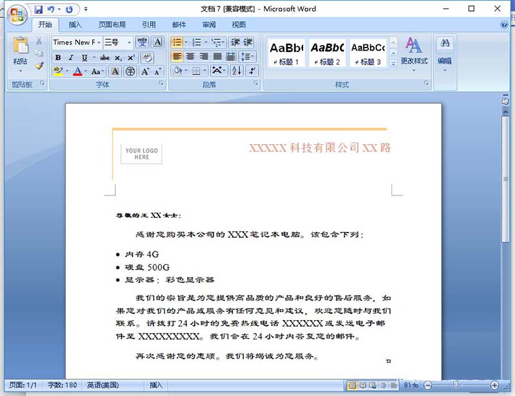Image resolution: width=515 pixels, height=396 pixels.
Task: Switch to the 插入 tab
Action: coord(75,24)
